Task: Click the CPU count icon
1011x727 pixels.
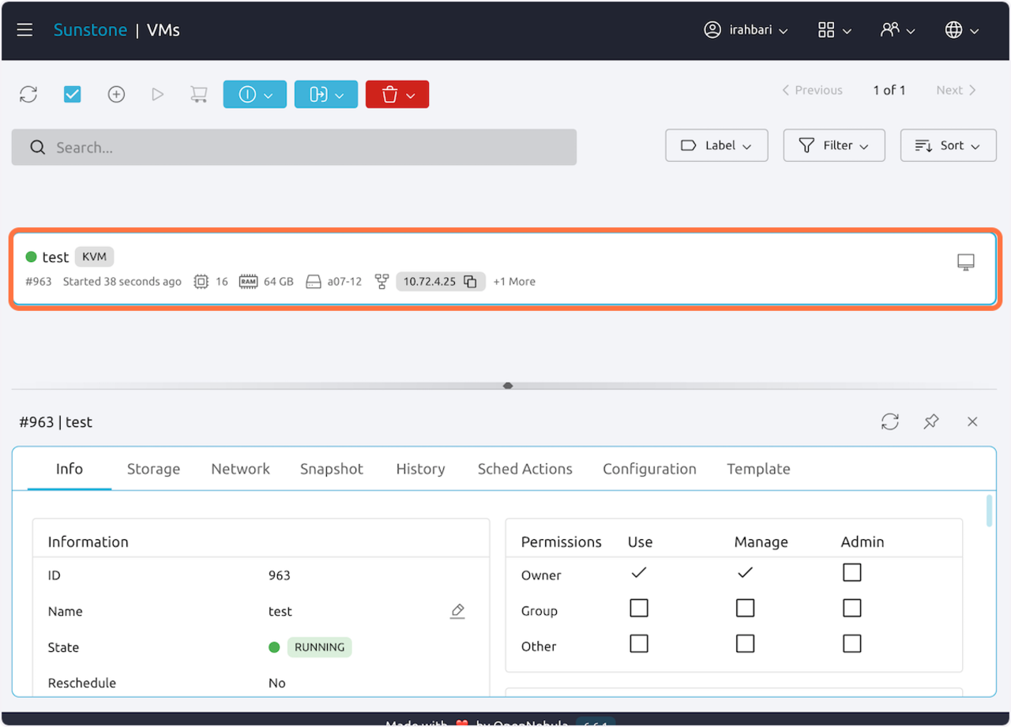Action: [x=201, y=282]
